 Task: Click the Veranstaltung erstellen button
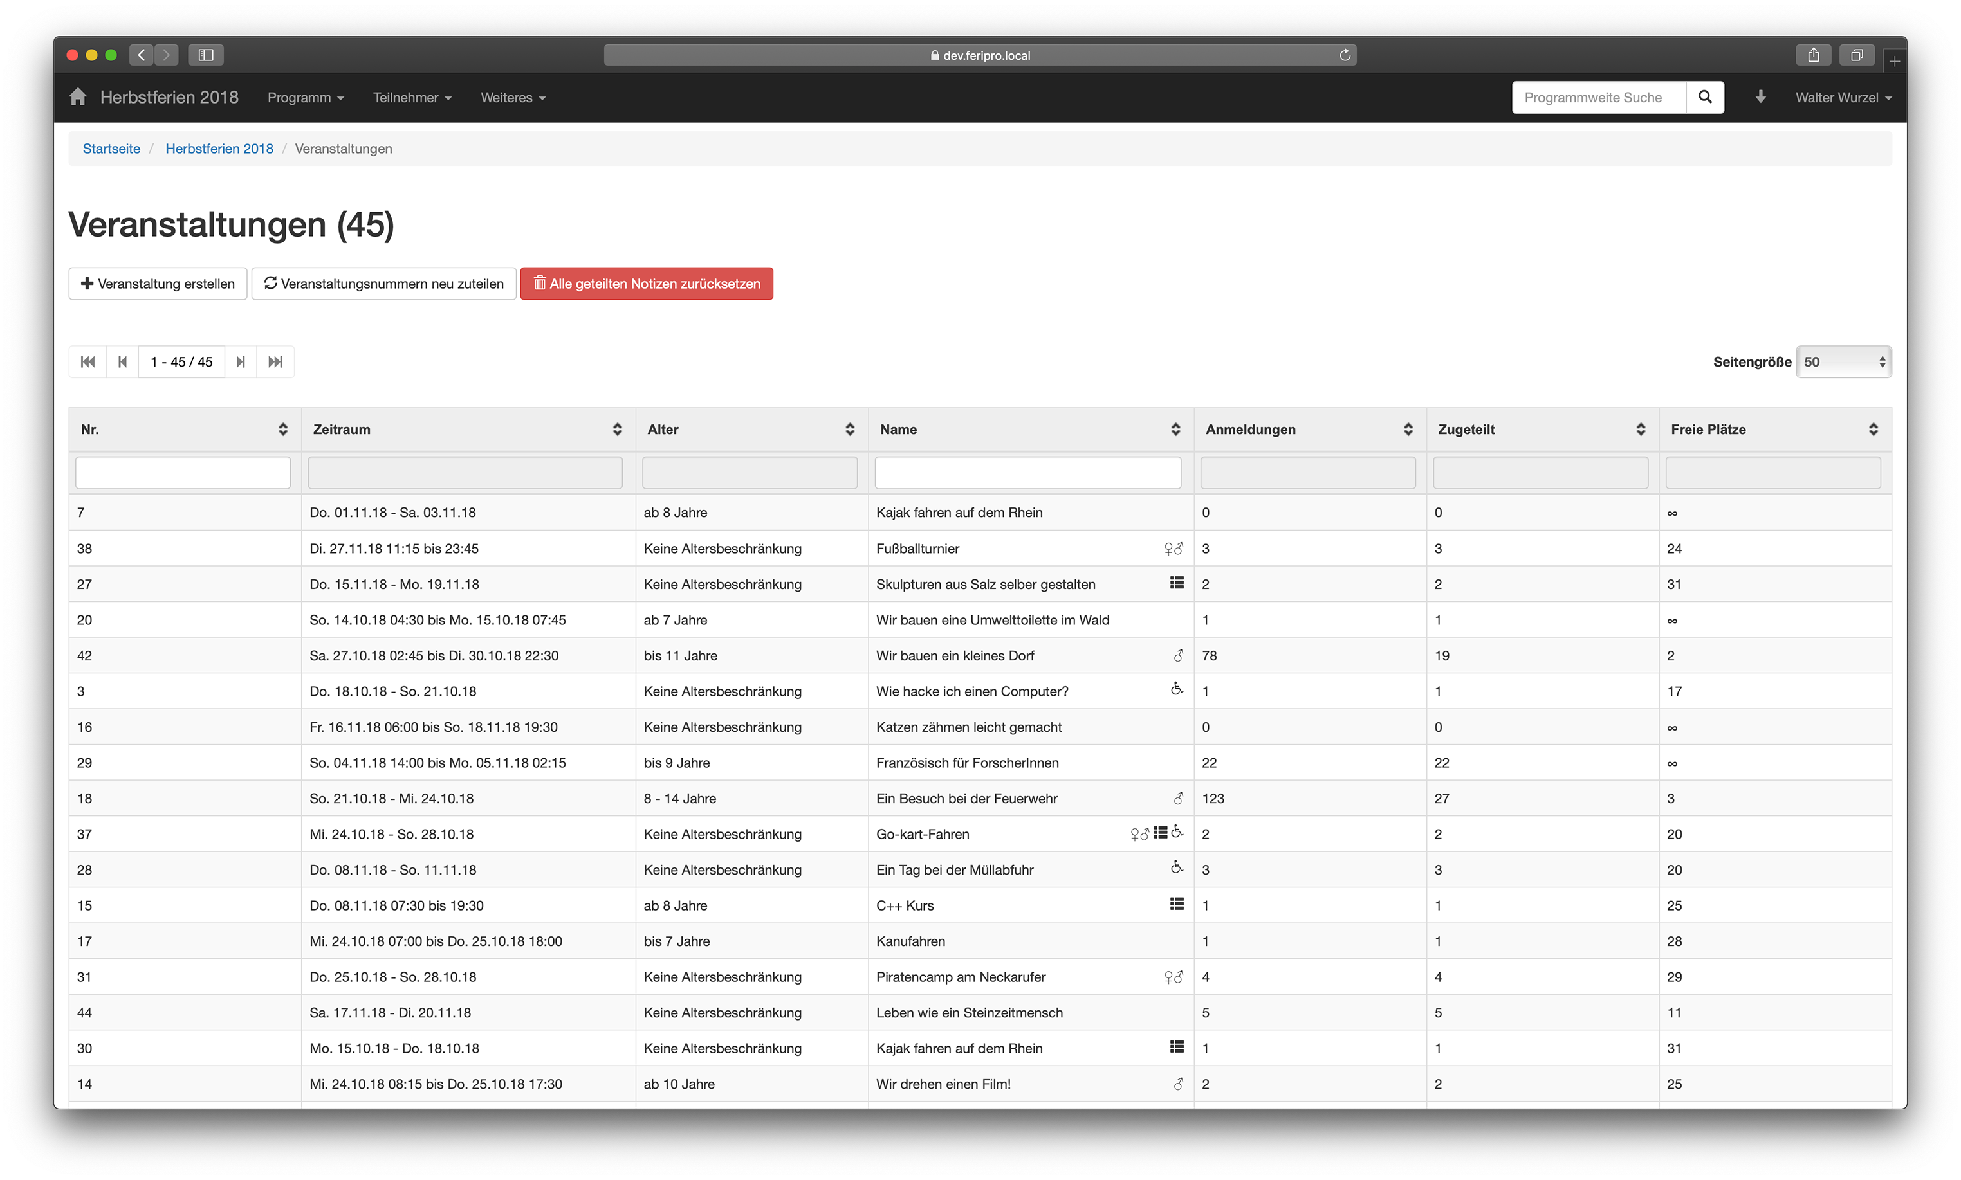(158, 284)
